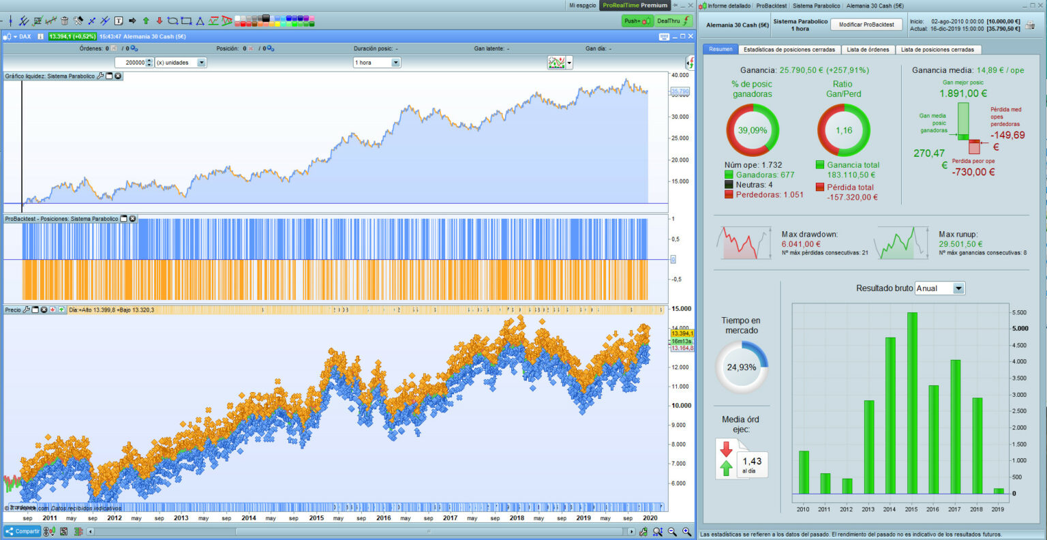
Task: Open order settings gear next to Órdenes
Action: click(134, 48)
